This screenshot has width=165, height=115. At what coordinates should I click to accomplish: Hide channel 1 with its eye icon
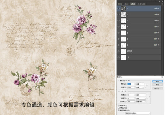(119, 8)
